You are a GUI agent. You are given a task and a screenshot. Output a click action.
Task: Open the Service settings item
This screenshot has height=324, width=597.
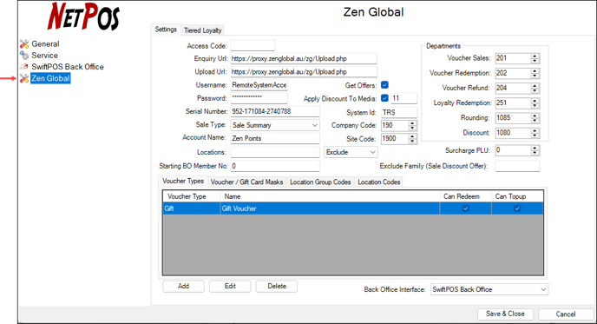(44, 56)
